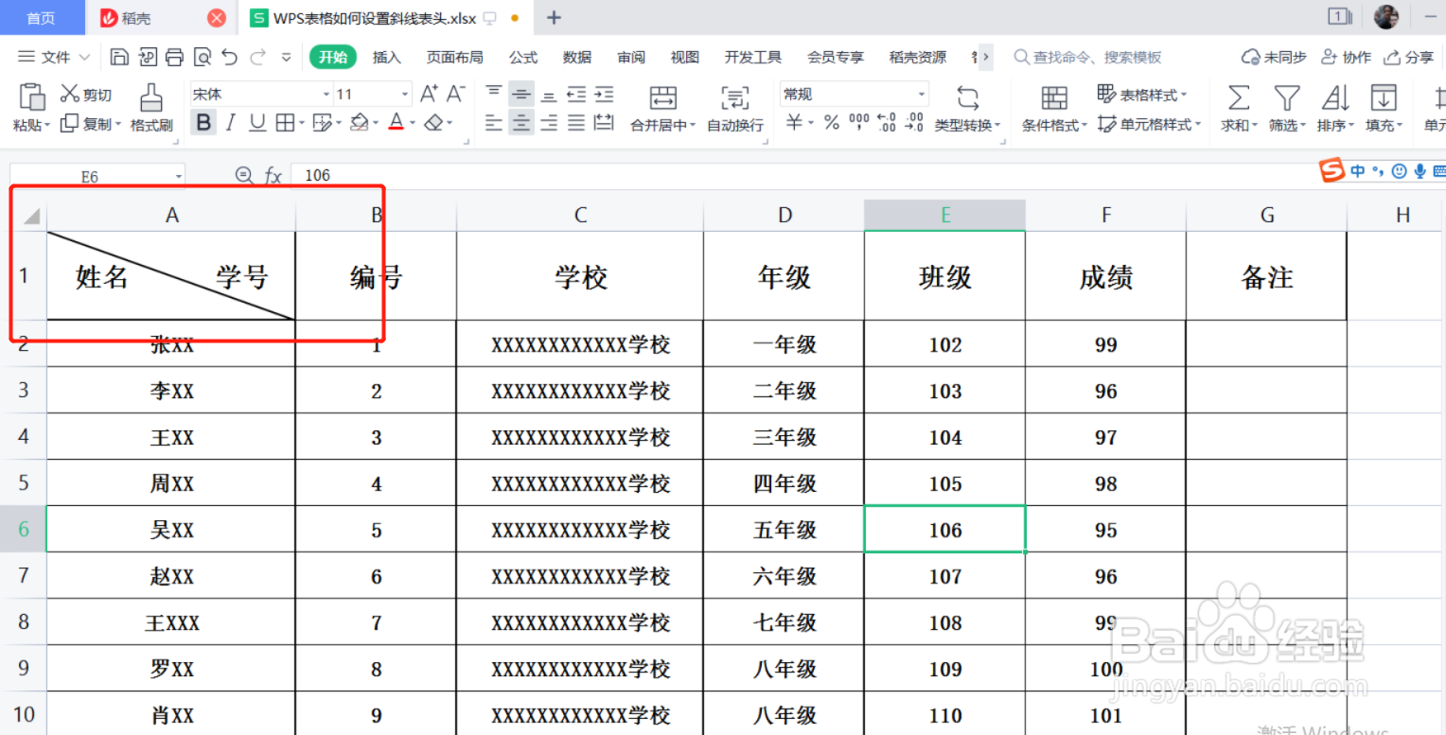
Task: Toggle bold formatting on selected cell
Action: pos(203,123)
